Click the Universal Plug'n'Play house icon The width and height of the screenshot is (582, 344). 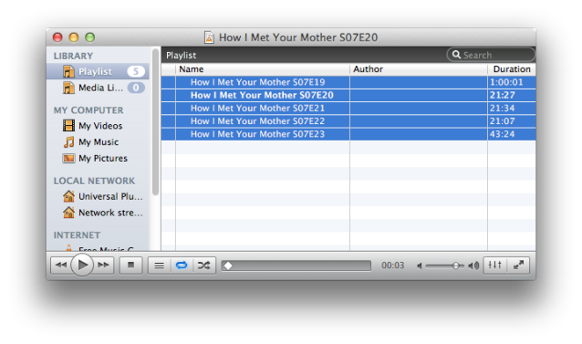coord(68,196)
